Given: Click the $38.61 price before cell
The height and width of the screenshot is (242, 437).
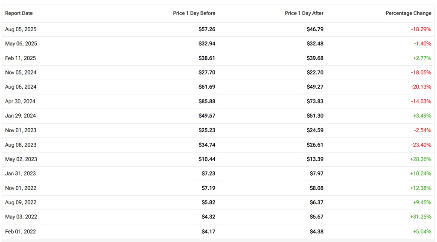Looking at the screenshot, I should pos(207,58).
